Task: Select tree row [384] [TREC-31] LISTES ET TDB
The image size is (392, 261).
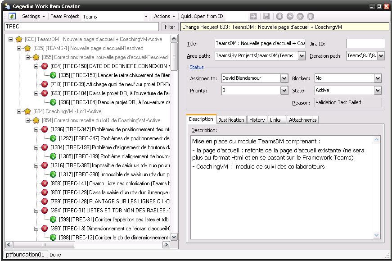Action: click(x=110, y=211)
